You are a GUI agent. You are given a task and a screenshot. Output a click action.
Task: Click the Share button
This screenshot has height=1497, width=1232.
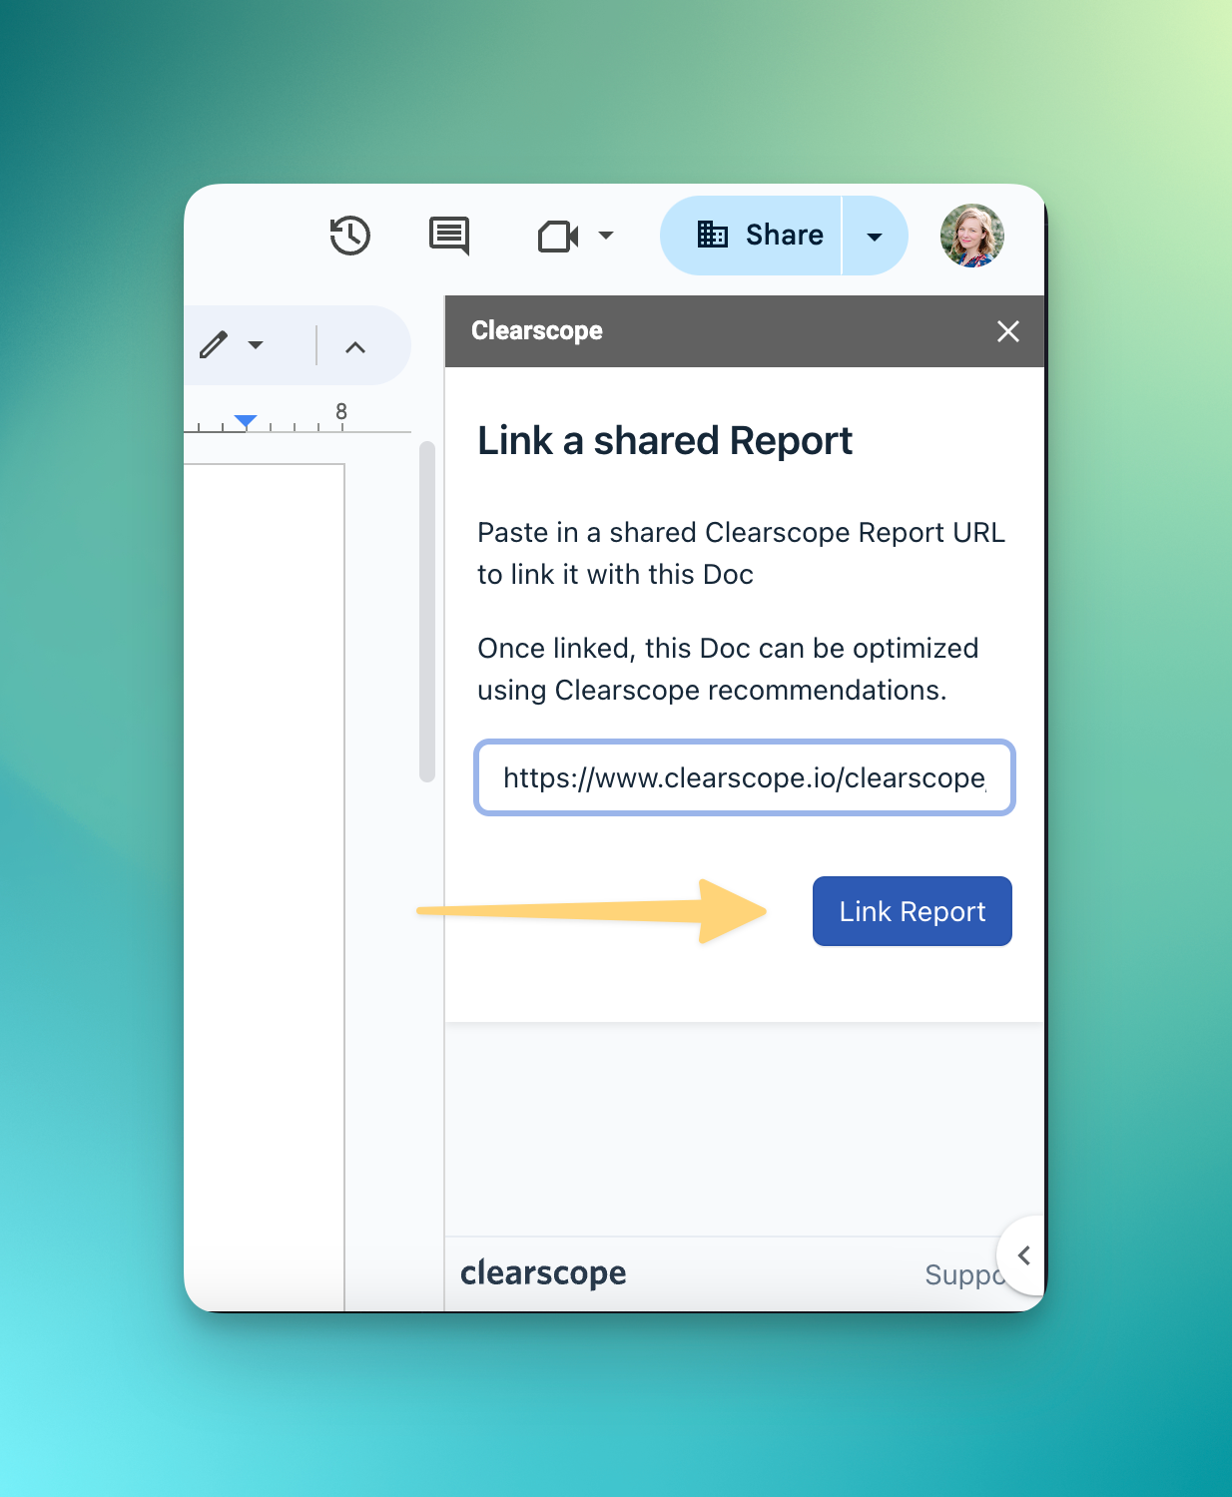click(x=751, y=236)
